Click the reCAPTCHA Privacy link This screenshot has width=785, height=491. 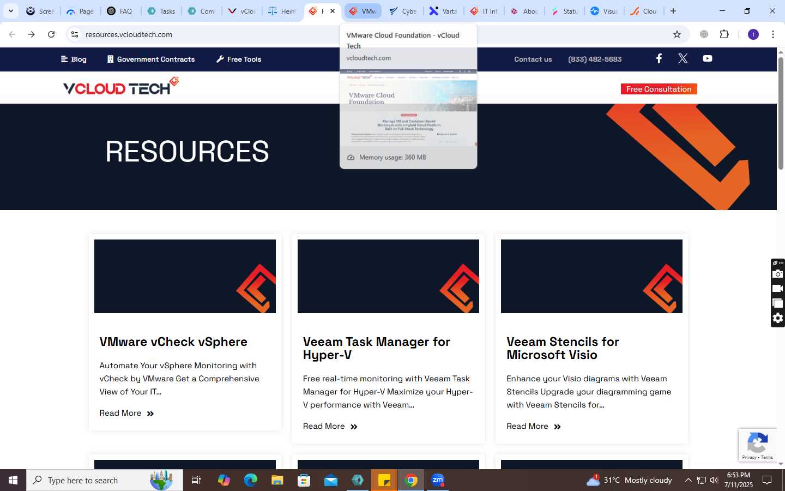pyautogui.click(x=749, y=457)
